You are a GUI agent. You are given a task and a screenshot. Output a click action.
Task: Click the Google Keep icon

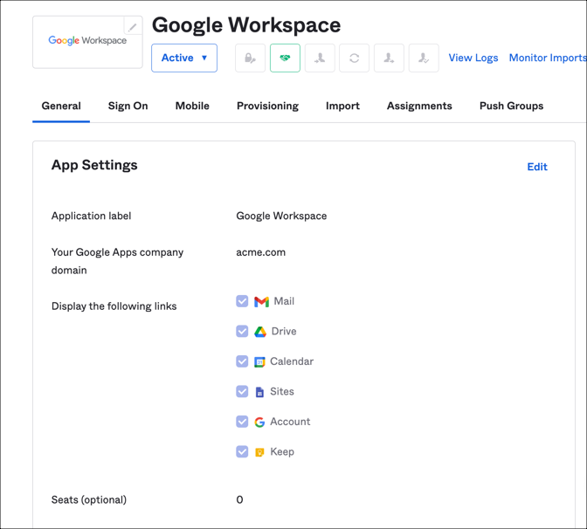[x=259, y=452]
